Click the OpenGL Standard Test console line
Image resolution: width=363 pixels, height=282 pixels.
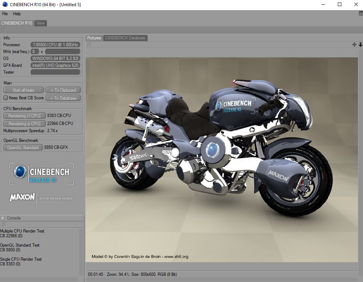click(20, 245)
